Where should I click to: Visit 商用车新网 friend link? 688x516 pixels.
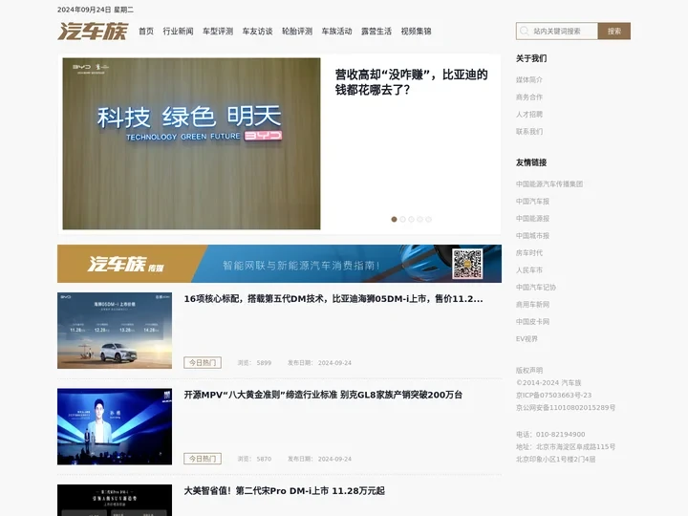(532, 304)
